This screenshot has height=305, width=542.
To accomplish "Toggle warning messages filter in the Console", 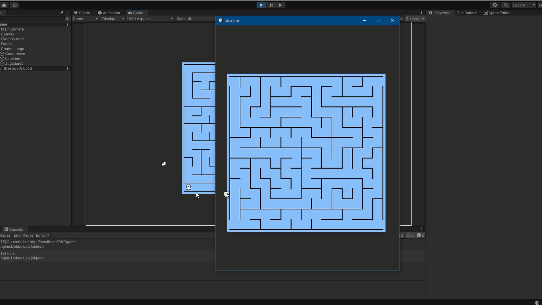I will pos(410,235).
